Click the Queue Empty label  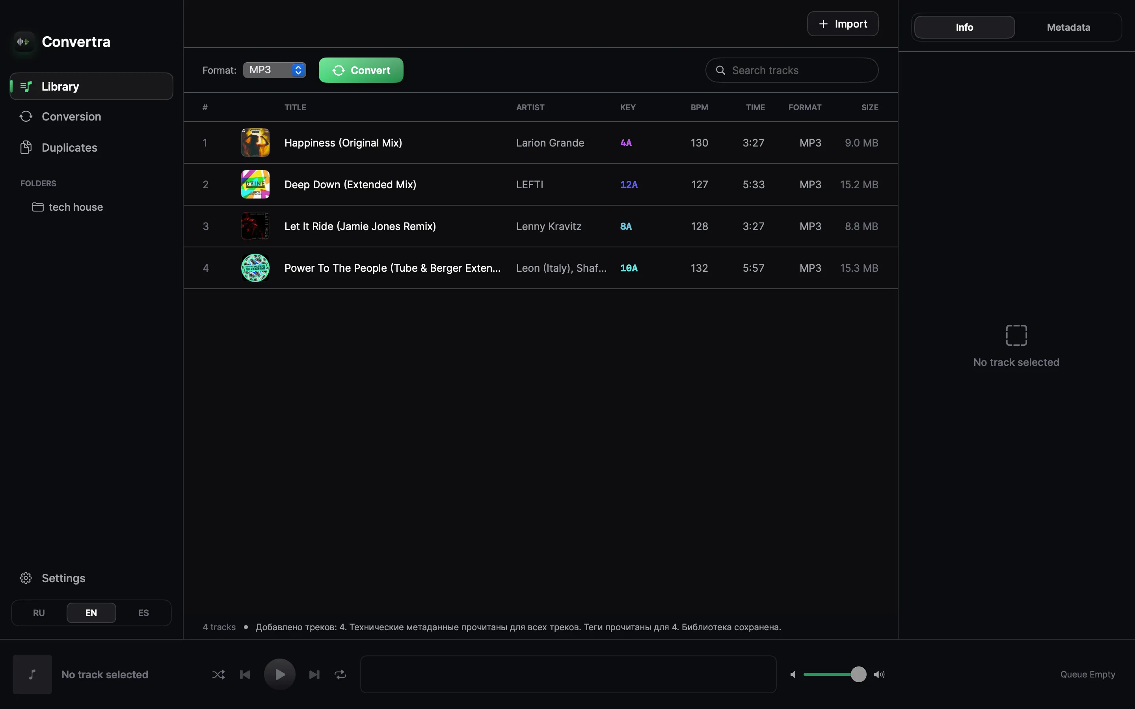(x=1088, y=674)
